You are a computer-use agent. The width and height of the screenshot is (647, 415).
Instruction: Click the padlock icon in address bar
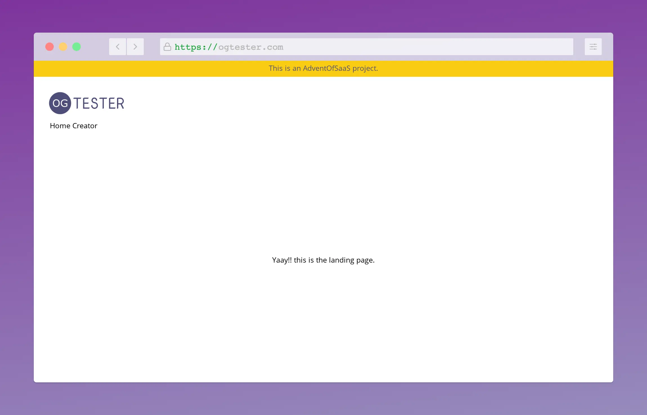(x=167, y=47)
